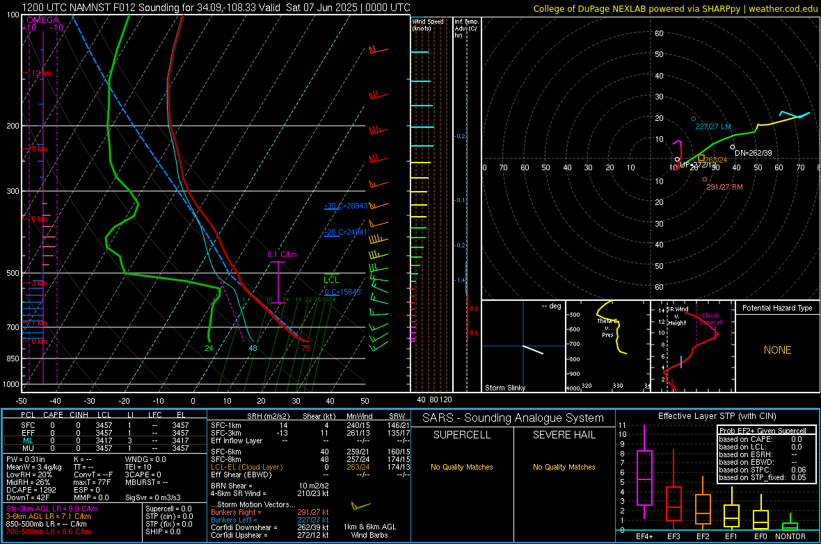Click the Supercell = 0.0 value
Image resolution: width=821 pixels, height=544 pixels.
pos(168,509)
